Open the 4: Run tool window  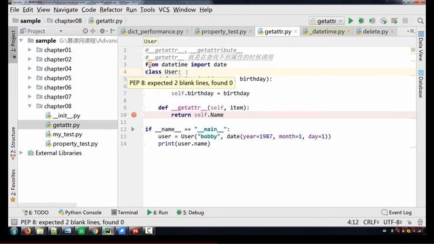click(157, 212)
